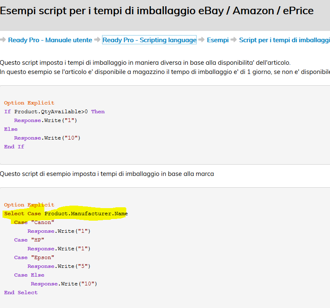The width and height of the screenshot is (330, 308).
Task: Click the Response.Write("5") code line
Action: point(59,266)
